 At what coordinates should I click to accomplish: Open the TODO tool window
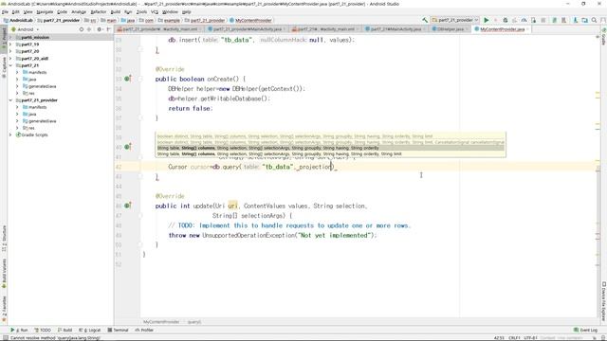click(43, 331)
